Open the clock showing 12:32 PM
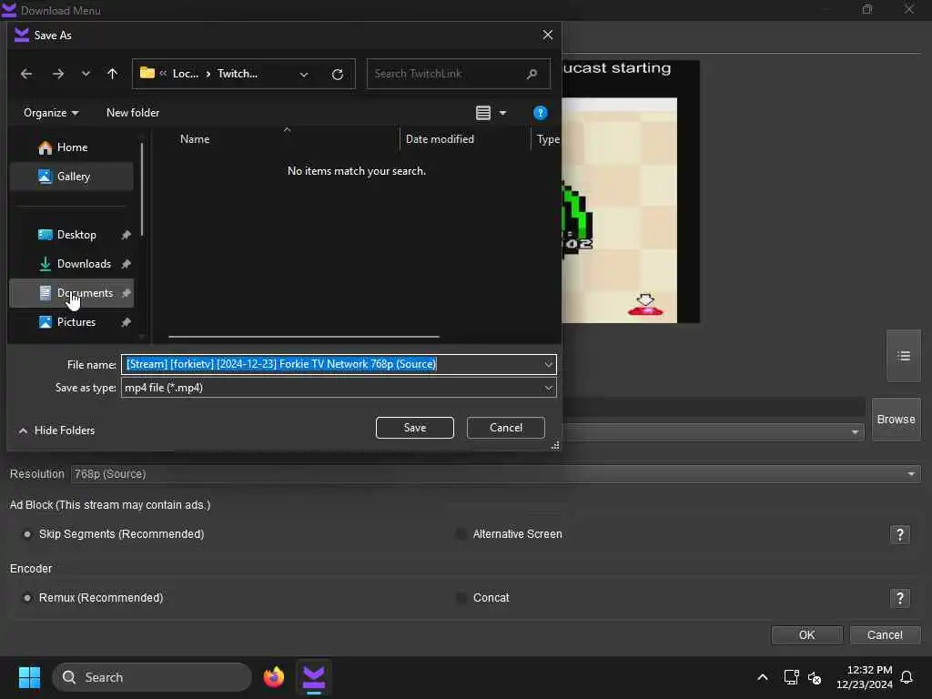This screenshot has width=932, height=699. (865, 677)
